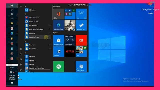Click the "Productivity" tile group title
Image resolution: width=160 pixels, height=90 pixels.
click(57, 6)
